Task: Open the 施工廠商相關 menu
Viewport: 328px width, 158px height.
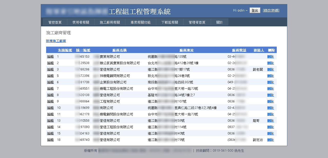Action: click(x=110, y=22)
